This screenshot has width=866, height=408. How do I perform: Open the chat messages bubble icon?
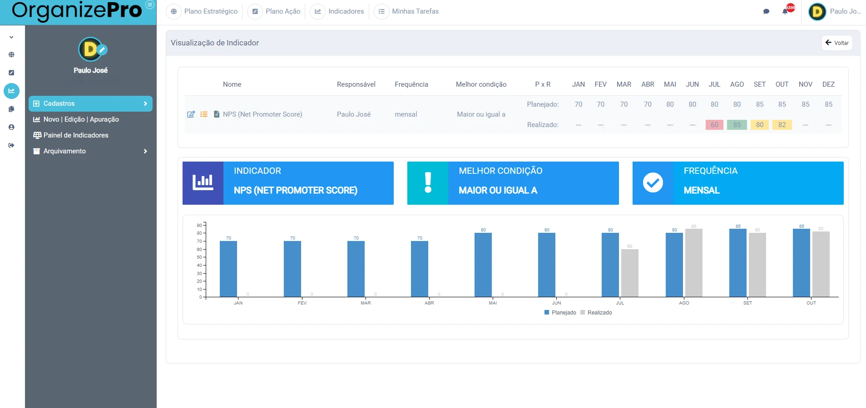click(767, 11)
